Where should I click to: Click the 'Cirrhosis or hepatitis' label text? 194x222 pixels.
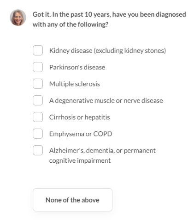click(x=80, y=117)
